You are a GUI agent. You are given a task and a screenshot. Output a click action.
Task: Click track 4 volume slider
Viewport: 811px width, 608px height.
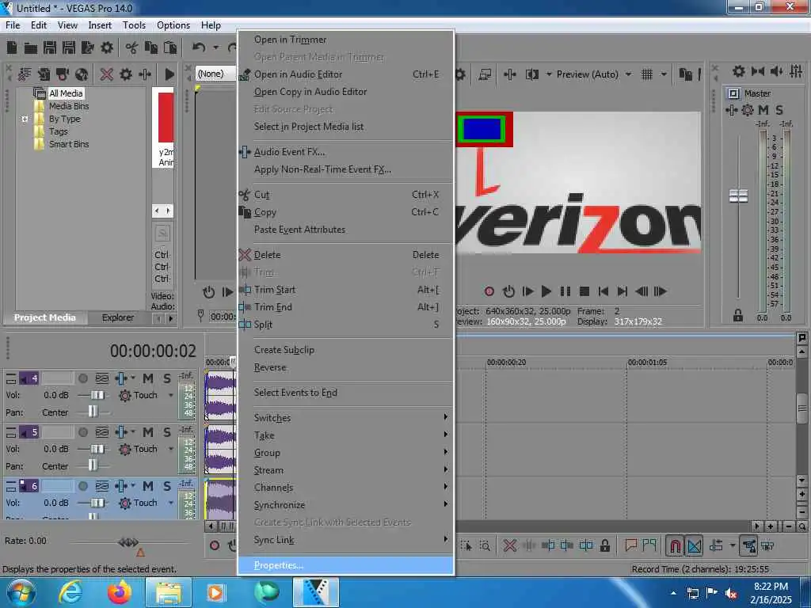click(x=97, y=395)
